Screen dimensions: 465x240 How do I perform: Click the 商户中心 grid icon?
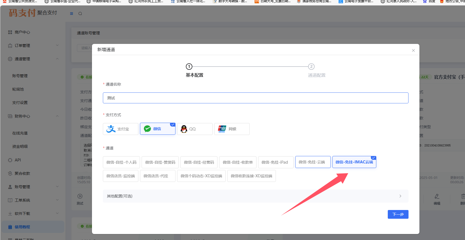pyautogui.click(x=10, y=32)
